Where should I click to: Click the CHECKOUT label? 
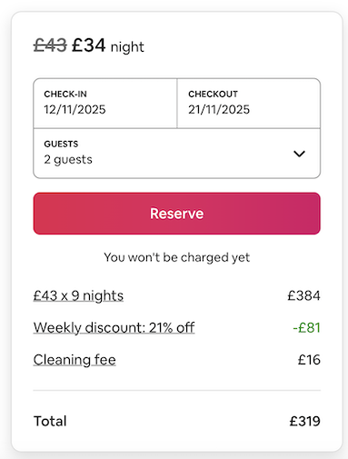click(213, 94)
